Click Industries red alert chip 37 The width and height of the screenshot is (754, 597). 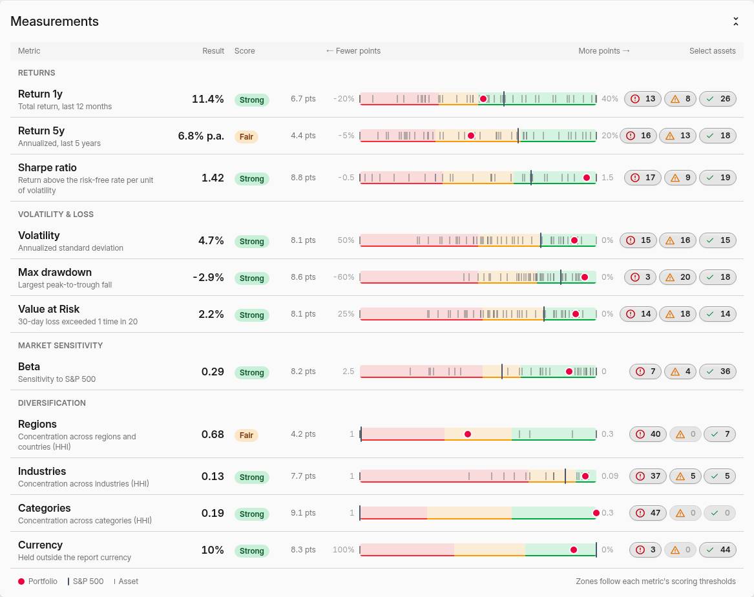pyautogui.click(x=648, y=476)
